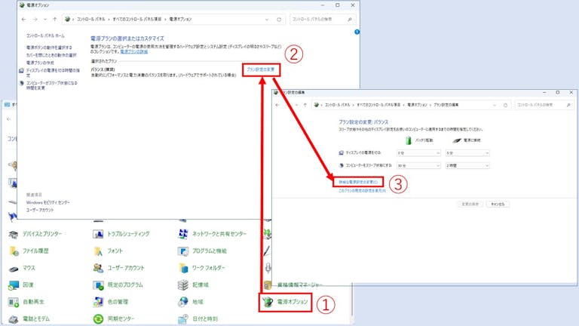Open the 資格情報マネージャー item
The image size is (579, 326).
(293, 285)
